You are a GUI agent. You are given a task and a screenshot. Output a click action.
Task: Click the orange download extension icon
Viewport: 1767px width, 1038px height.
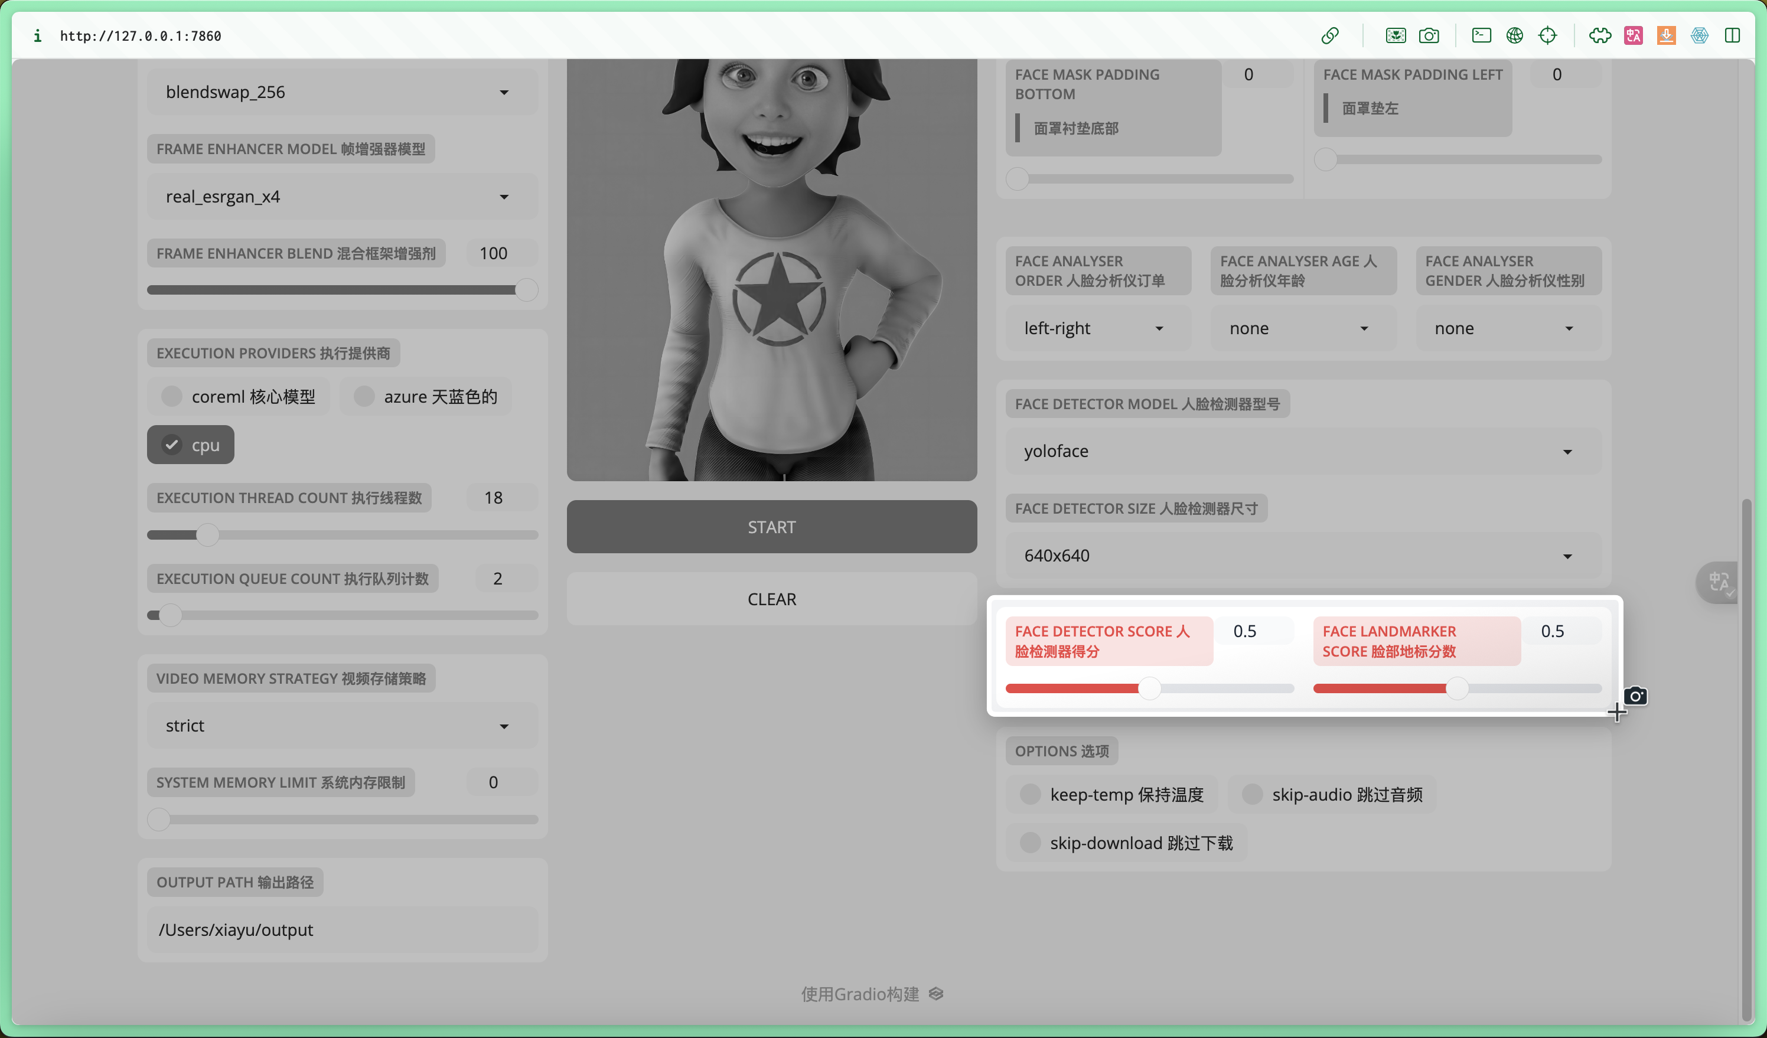pos(1666,36)
